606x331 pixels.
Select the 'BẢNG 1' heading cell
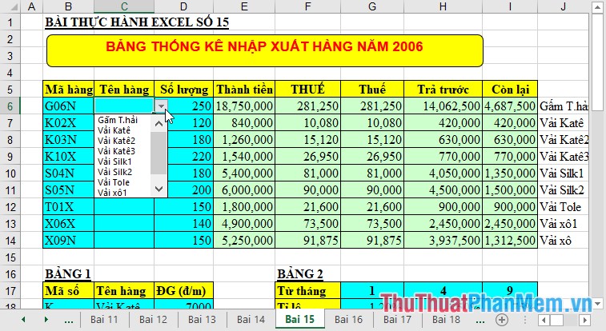point(68,274)
